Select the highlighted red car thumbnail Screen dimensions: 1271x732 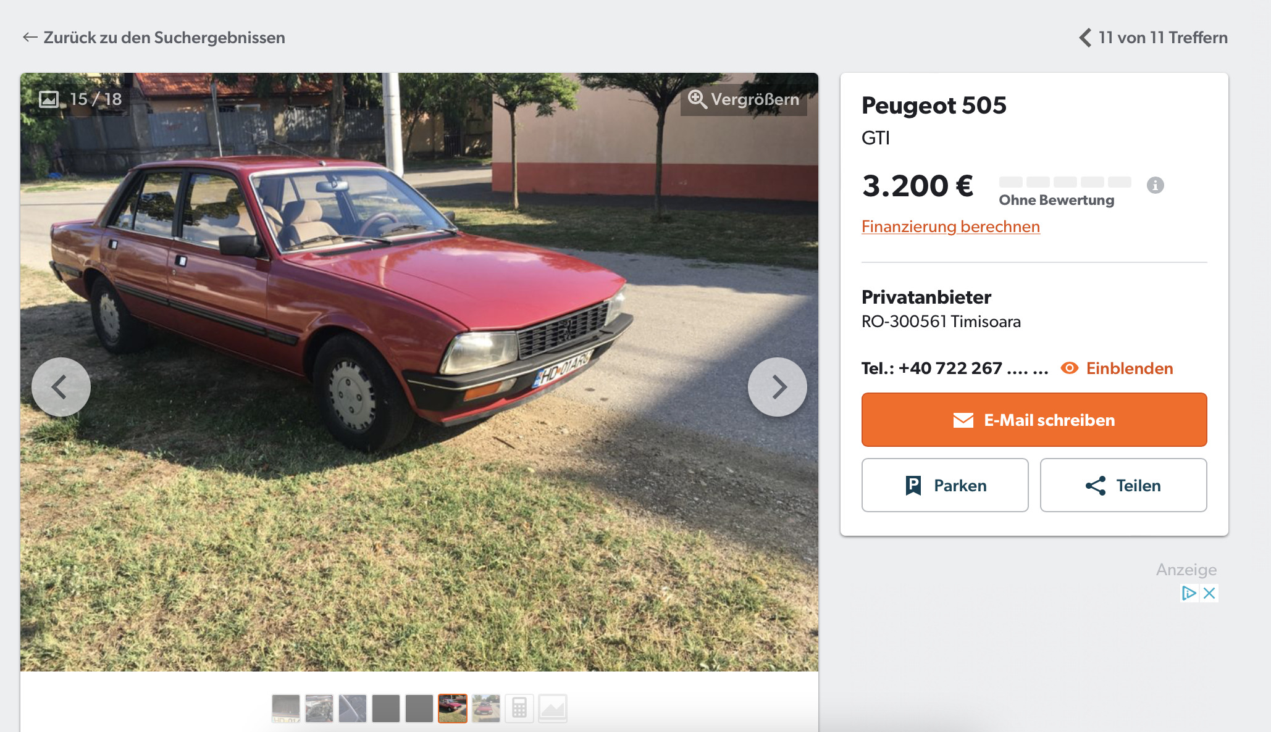point(453,708)
